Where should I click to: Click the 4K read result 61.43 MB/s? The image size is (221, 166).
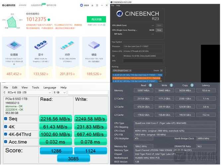[55, 126]
